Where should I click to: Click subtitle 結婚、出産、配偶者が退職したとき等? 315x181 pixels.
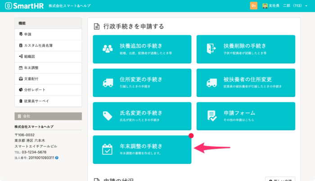tap(146, 53)
